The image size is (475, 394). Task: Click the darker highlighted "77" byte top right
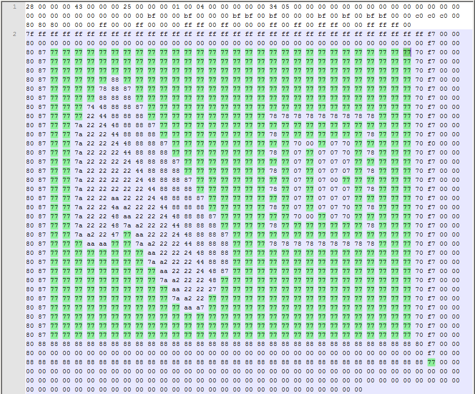pyautogui.click(x=407, y=53)
